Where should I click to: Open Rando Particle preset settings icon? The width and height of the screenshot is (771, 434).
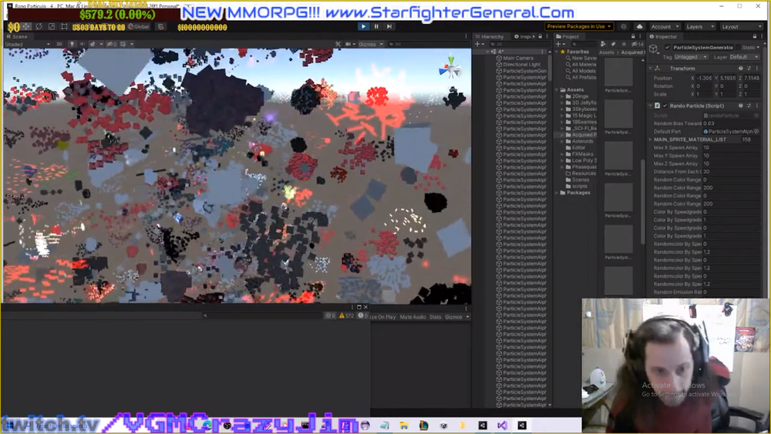(x=749, y=106)
